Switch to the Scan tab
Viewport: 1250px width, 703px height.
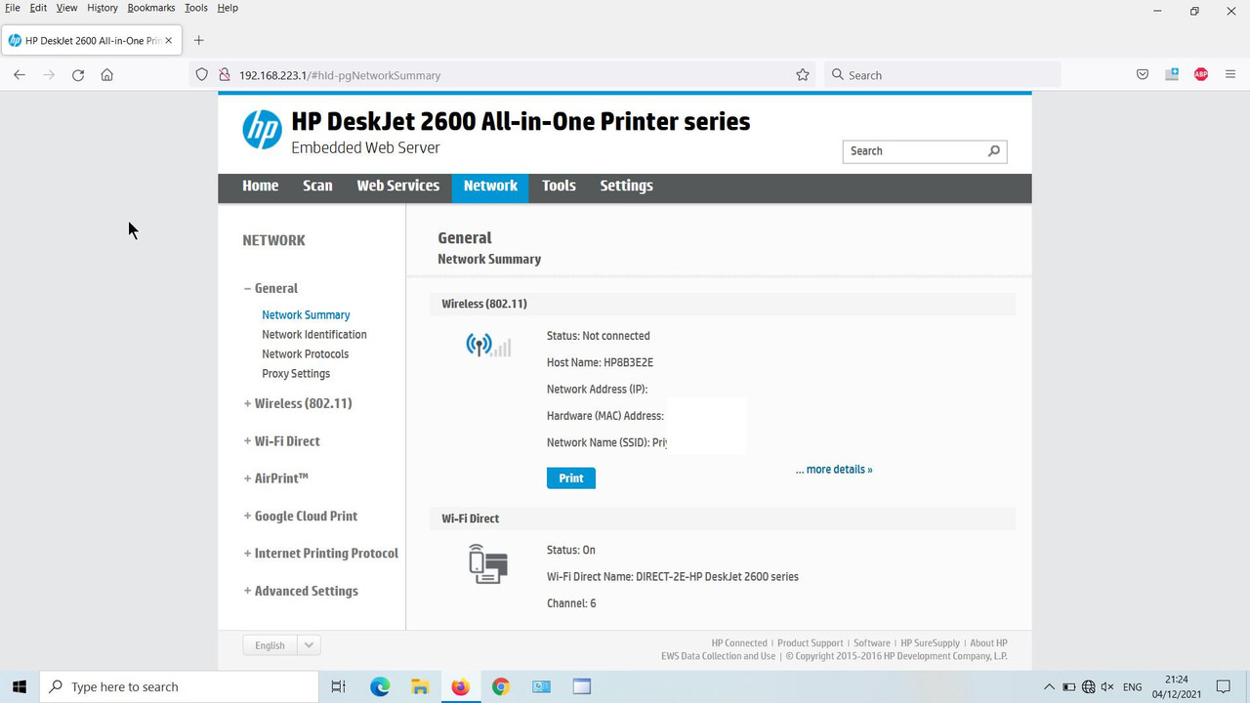pyautogui.click(x=317, y=186)
